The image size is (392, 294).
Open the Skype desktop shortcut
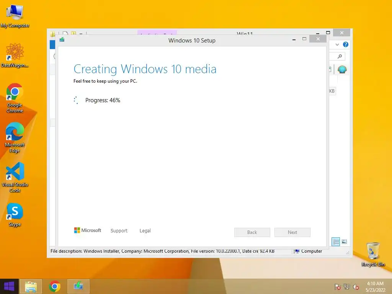(15, 215)
